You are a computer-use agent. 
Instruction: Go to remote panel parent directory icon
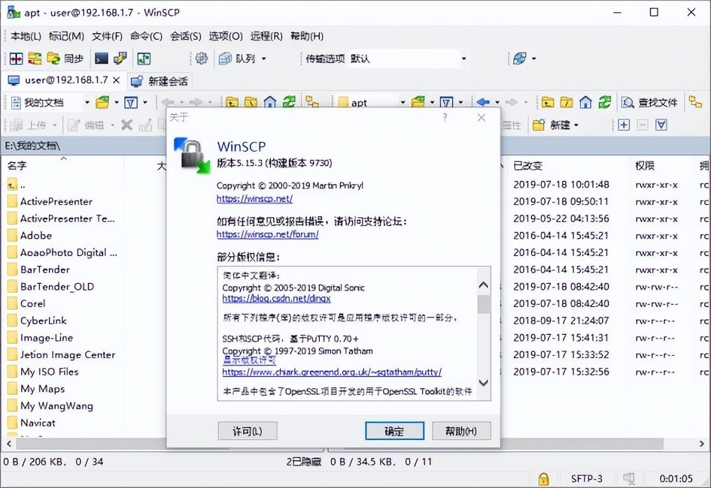[548, 102]
